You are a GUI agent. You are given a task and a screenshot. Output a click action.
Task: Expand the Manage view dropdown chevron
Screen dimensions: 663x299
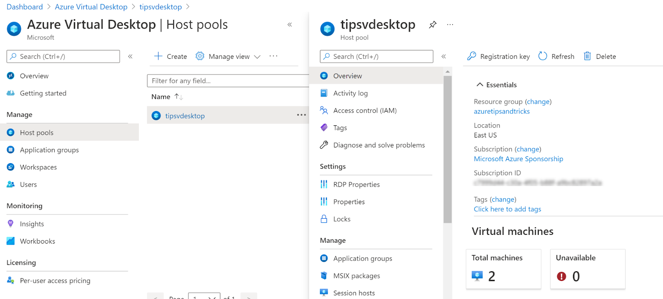[x=257, y=57]
